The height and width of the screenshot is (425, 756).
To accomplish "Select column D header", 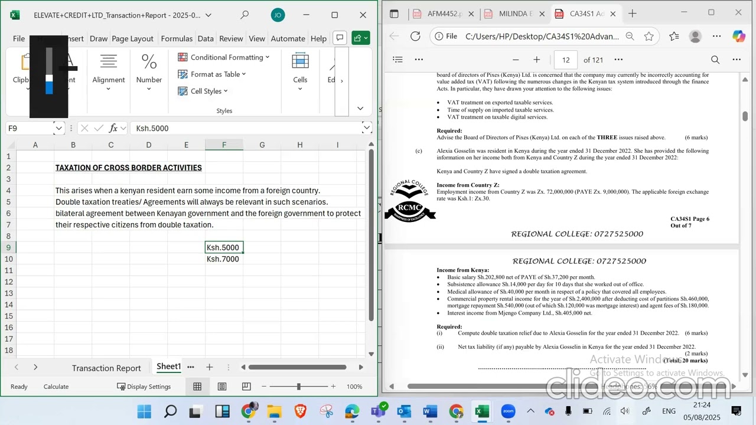I will click(148, 145).
